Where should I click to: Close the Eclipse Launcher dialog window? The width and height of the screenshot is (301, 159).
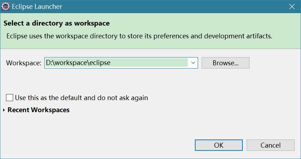291,6
